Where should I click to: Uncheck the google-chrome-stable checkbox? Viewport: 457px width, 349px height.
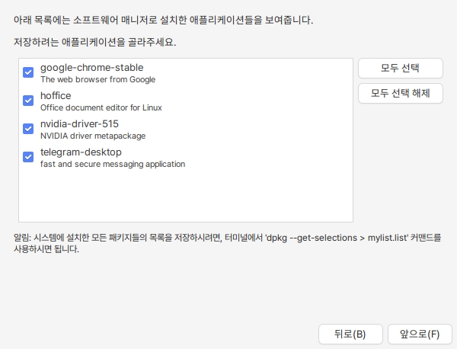click(28, 72)
